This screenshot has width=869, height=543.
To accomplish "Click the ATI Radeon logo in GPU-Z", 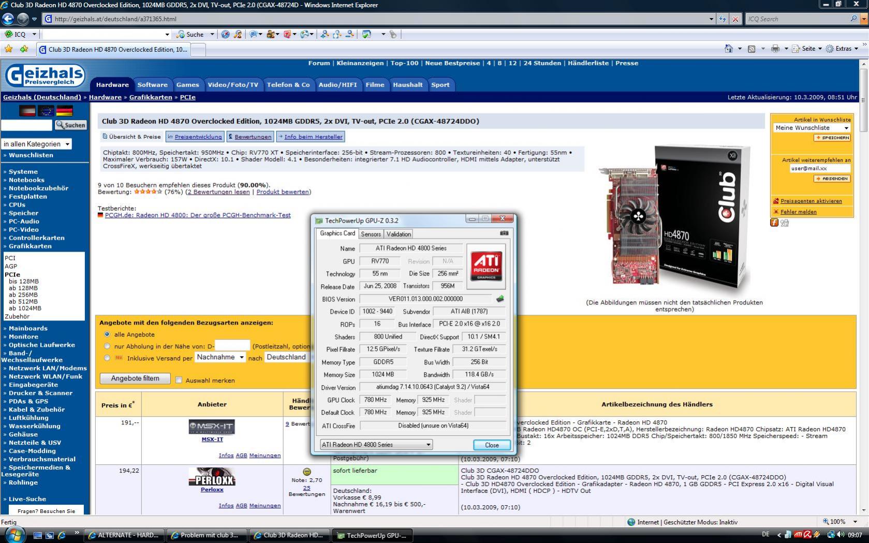I will coord(486,266).
